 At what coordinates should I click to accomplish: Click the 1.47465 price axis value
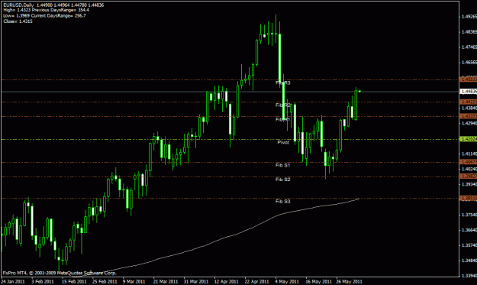469,47
